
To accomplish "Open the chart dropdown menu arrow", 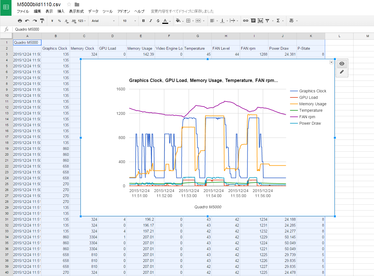I will (331, 62).
